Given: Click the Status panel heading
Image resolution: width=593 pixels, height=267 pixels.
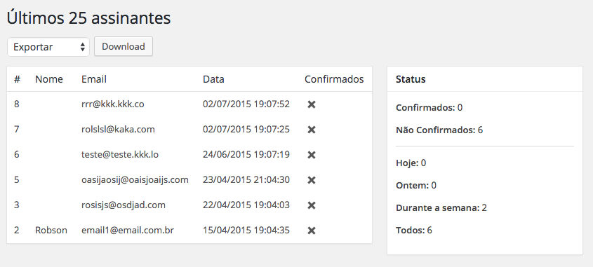Looking at the screenshot, I should click(411, 79).
